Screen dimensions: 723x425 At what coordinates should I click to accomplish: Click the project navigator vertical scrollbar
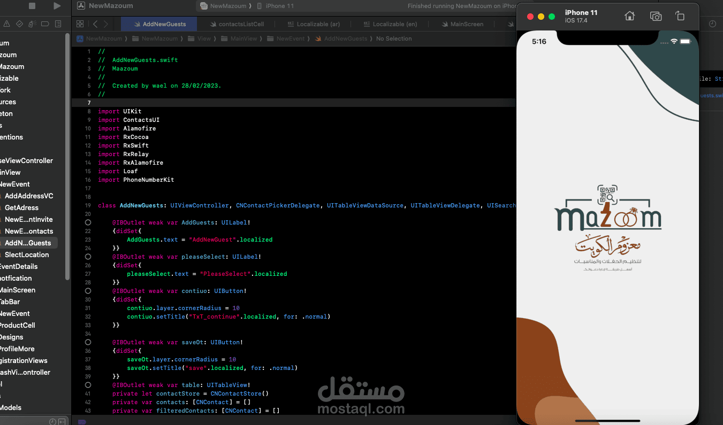(x=67, y=155)
